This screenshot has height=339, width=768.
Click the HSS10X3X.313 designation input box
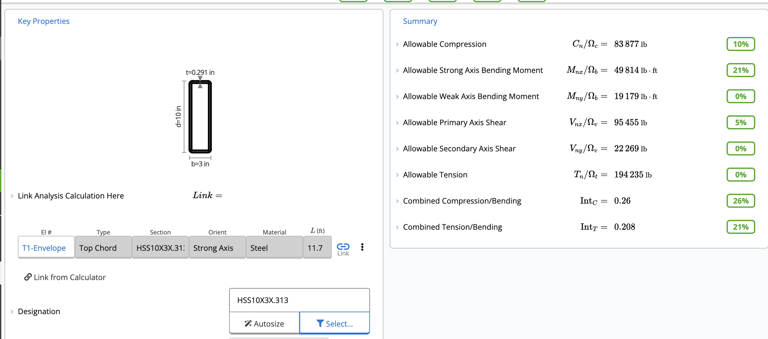[300, 300]
